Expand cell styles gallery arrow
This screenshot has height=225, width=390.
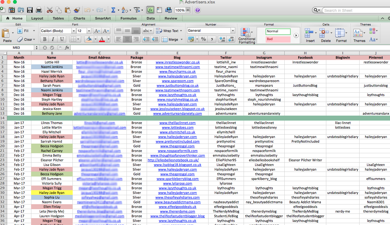[x=296, y=35]
